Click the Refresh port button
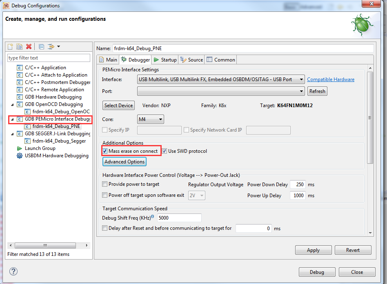This screenshot has width=387, height=284. click(x=317, y=91)
